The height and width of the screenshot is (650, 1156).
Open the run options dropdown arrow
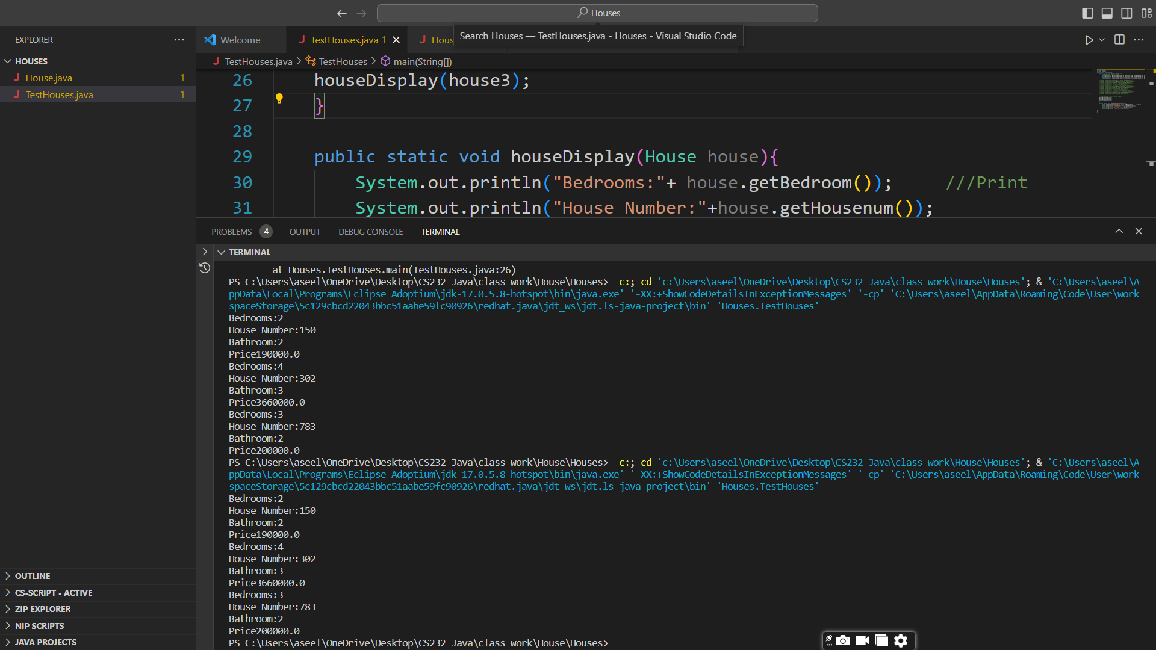tap(1102, 40)
